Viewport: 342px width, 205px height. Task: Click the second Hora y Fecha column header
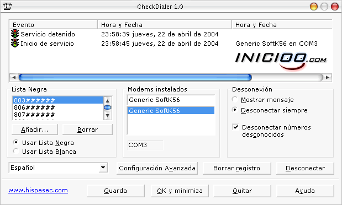[282, 25]
